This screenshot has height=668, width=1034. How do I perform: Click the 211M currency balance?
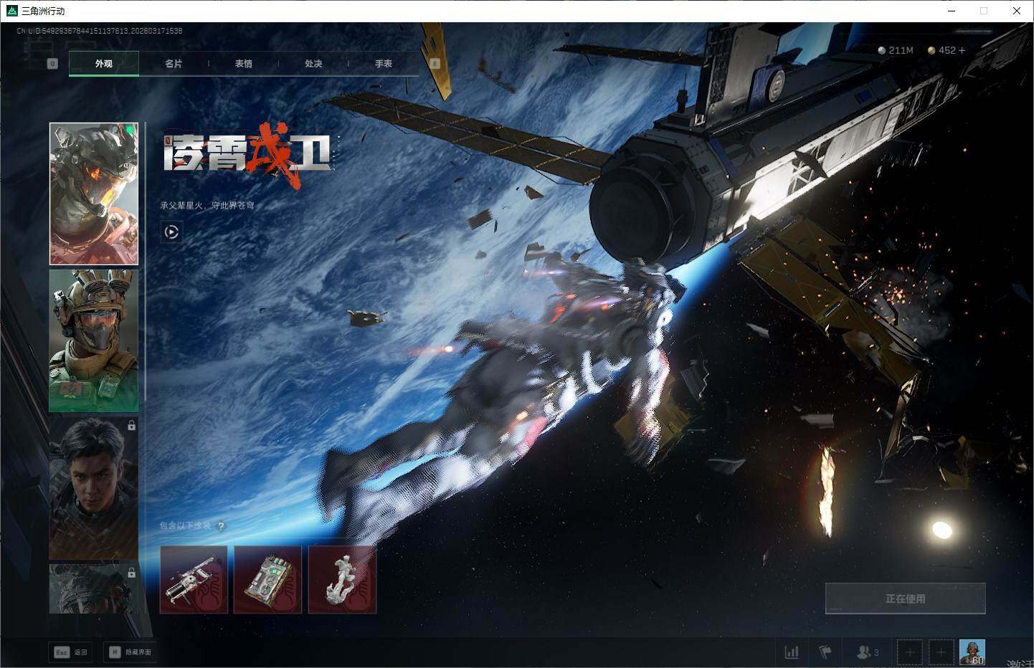click(896, 50)
